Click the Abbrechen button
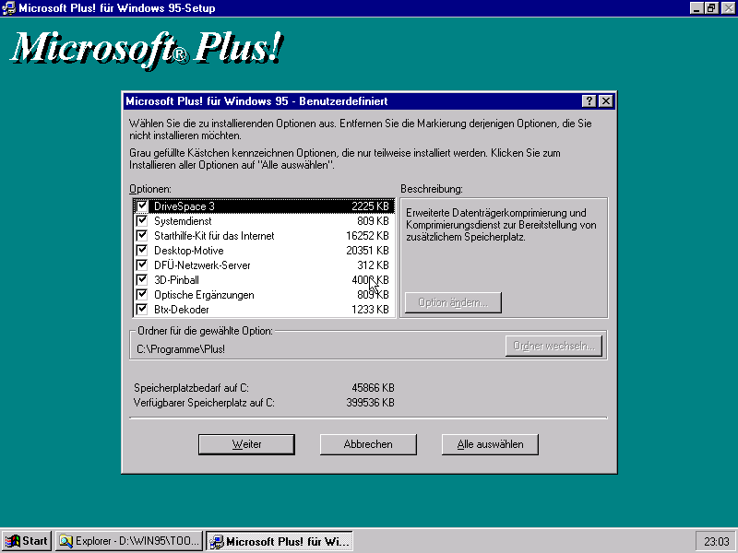The height and width of the screenshot is (553, 738). (x=368, y=444)
